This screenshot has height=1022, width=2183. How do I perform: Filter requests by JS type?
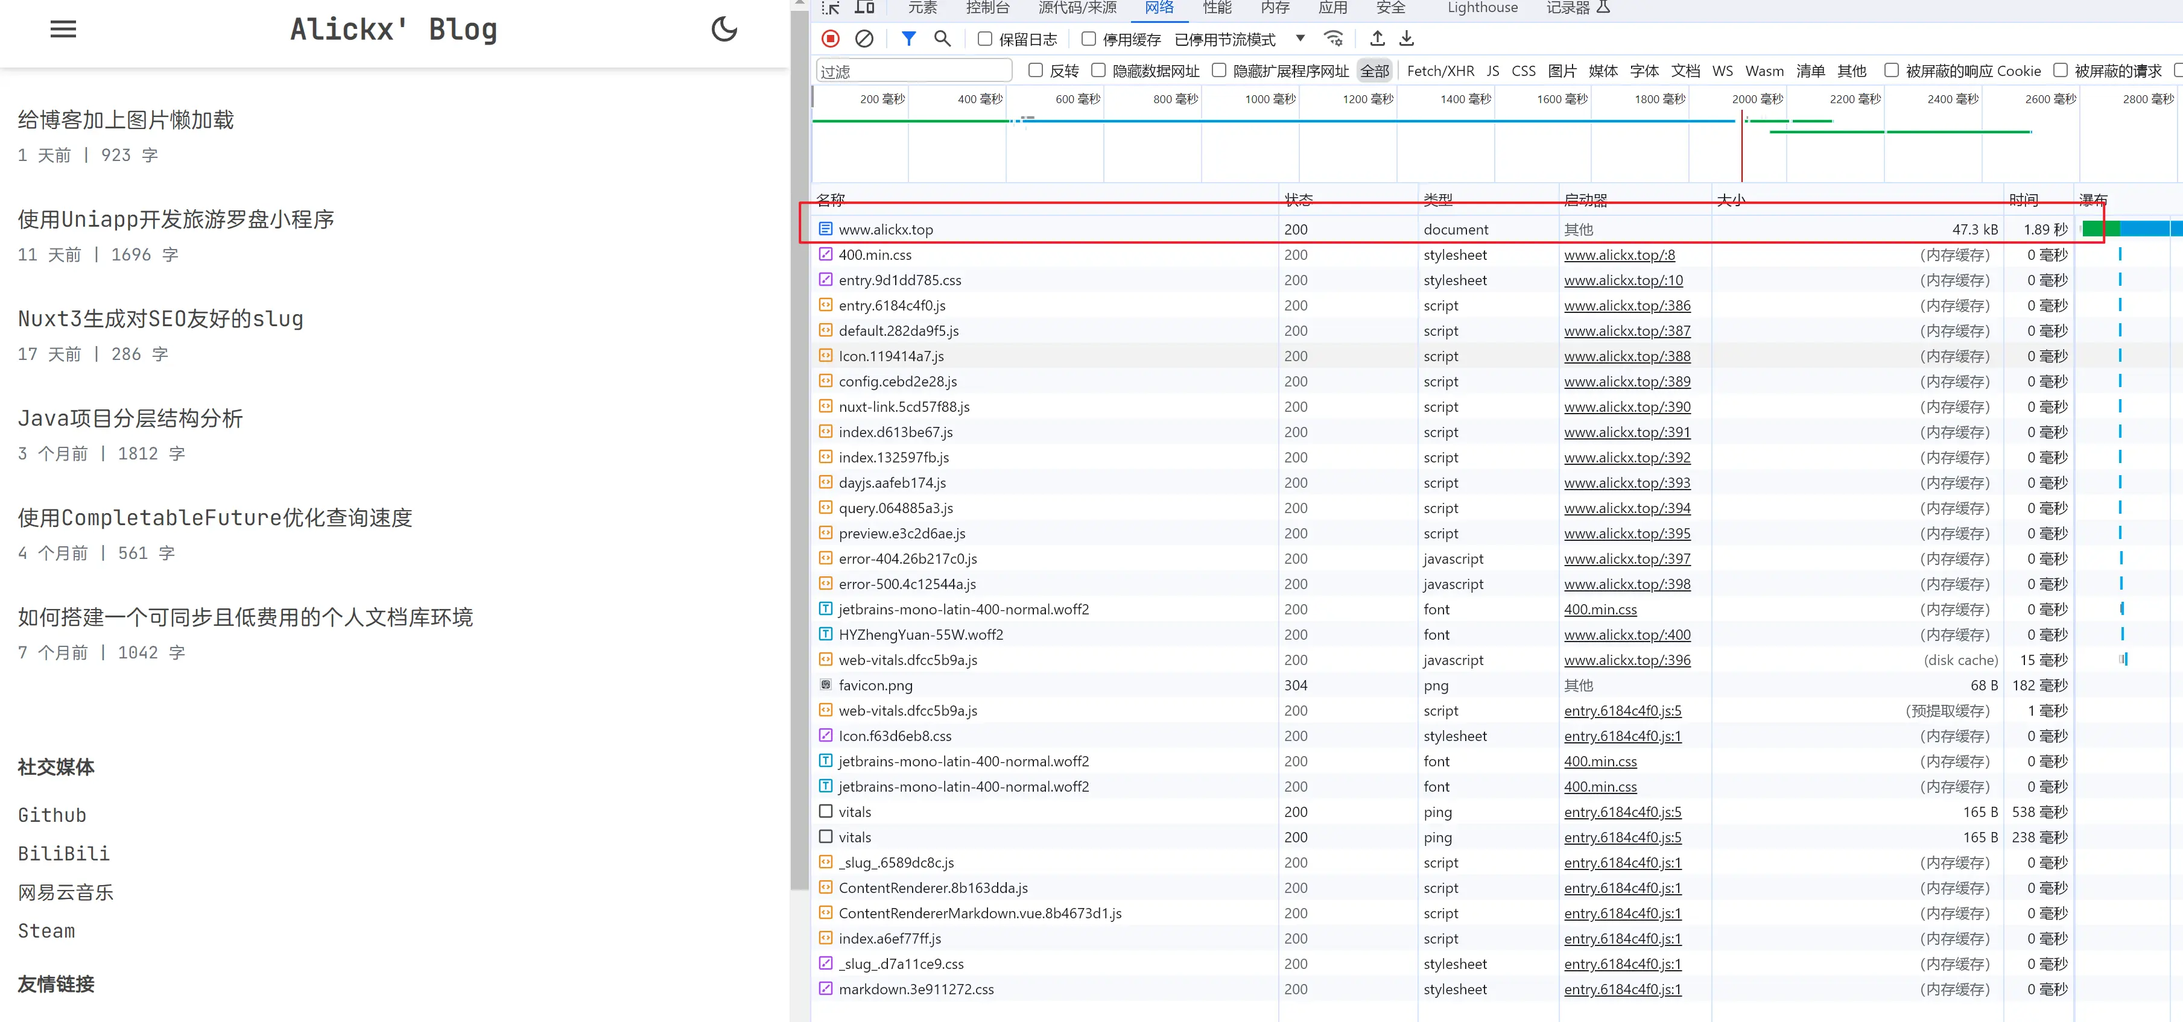(x=1492, y=71)
